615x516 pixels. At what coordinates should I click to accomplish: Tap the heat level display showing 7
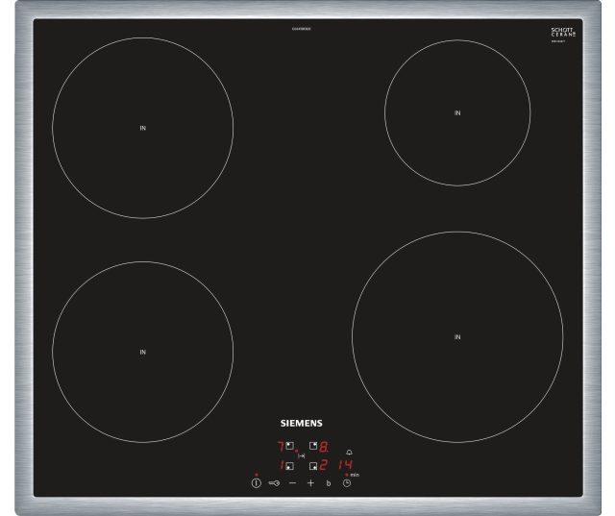point(281,446)
